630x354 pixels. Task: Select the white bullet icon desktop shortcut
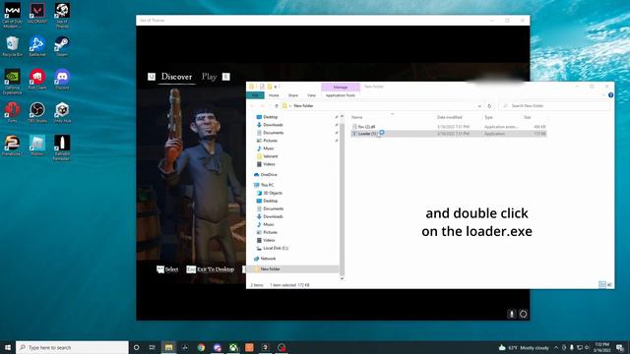click(62, 147)
